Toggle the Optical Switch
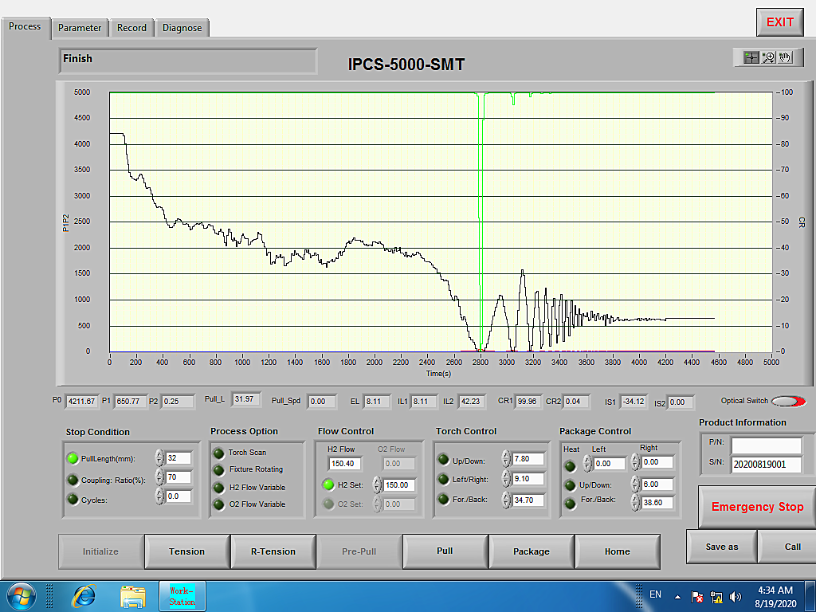This screenshot has width=816, height=612. click(x=787, y=402)
